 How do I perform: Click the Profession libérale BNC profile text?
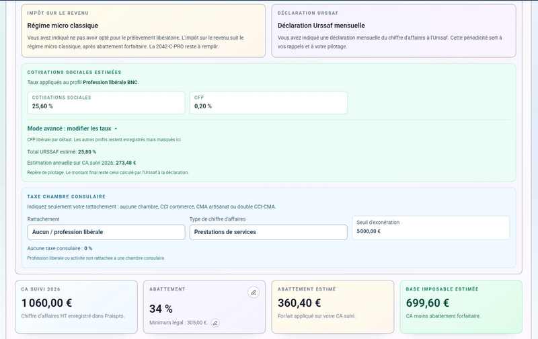(x=110, y=82)
